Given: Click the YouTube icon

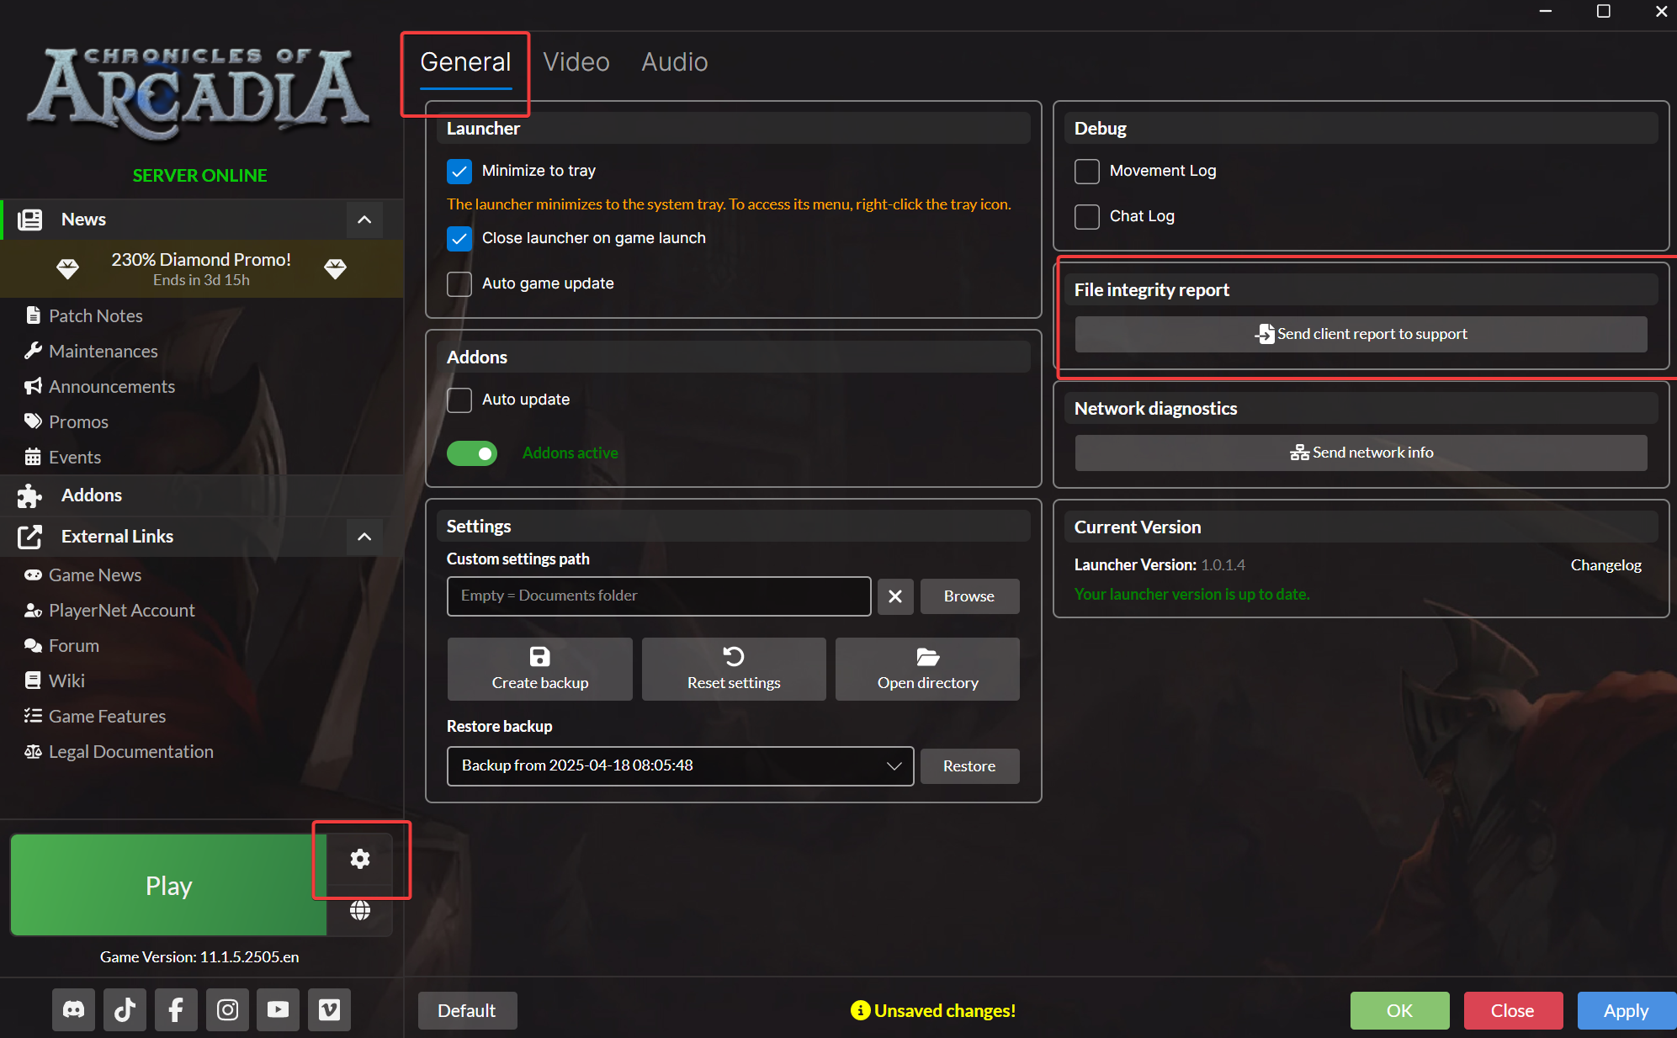Looking at the screenshot, I should point(278,1009).
